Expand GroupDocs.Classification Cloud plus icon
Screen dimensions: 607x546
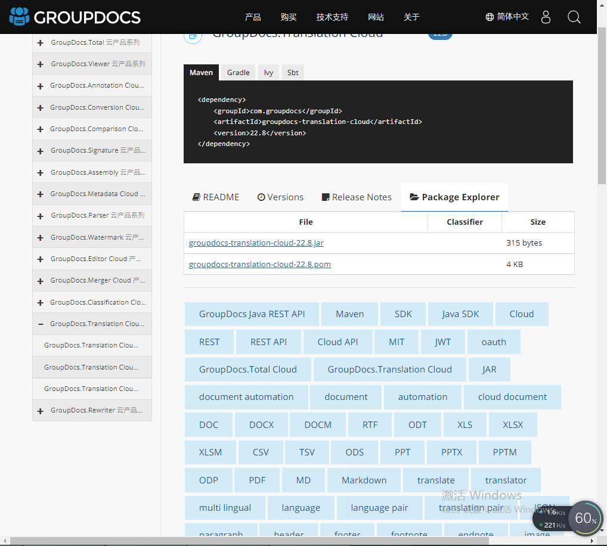coord(41,303)
